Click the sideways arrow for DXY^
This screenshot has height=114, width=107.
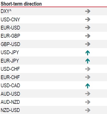pyautogui.click(x=88, y=11)
